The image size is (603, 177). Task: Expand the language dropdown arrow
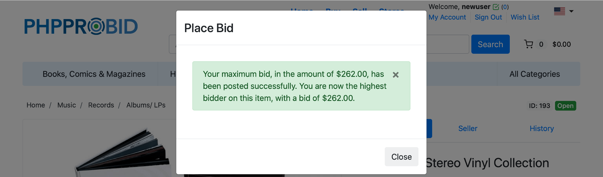pyautogui.click(x=571, y=11)
